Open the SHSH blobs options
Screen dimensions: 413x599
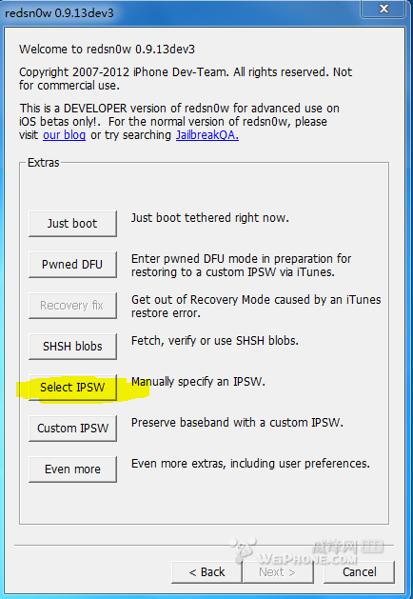72,346
